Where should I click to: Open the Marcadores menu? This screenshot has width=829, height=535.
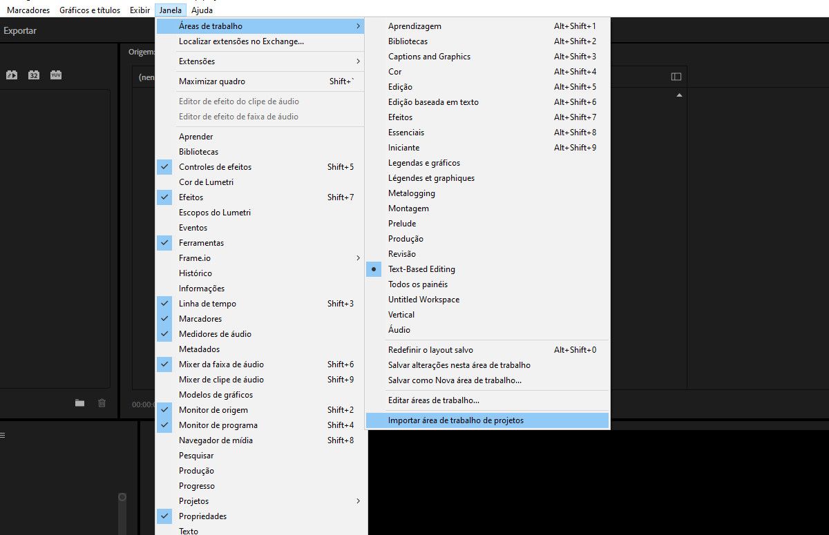pyautogui.click(x=28, y=10)
